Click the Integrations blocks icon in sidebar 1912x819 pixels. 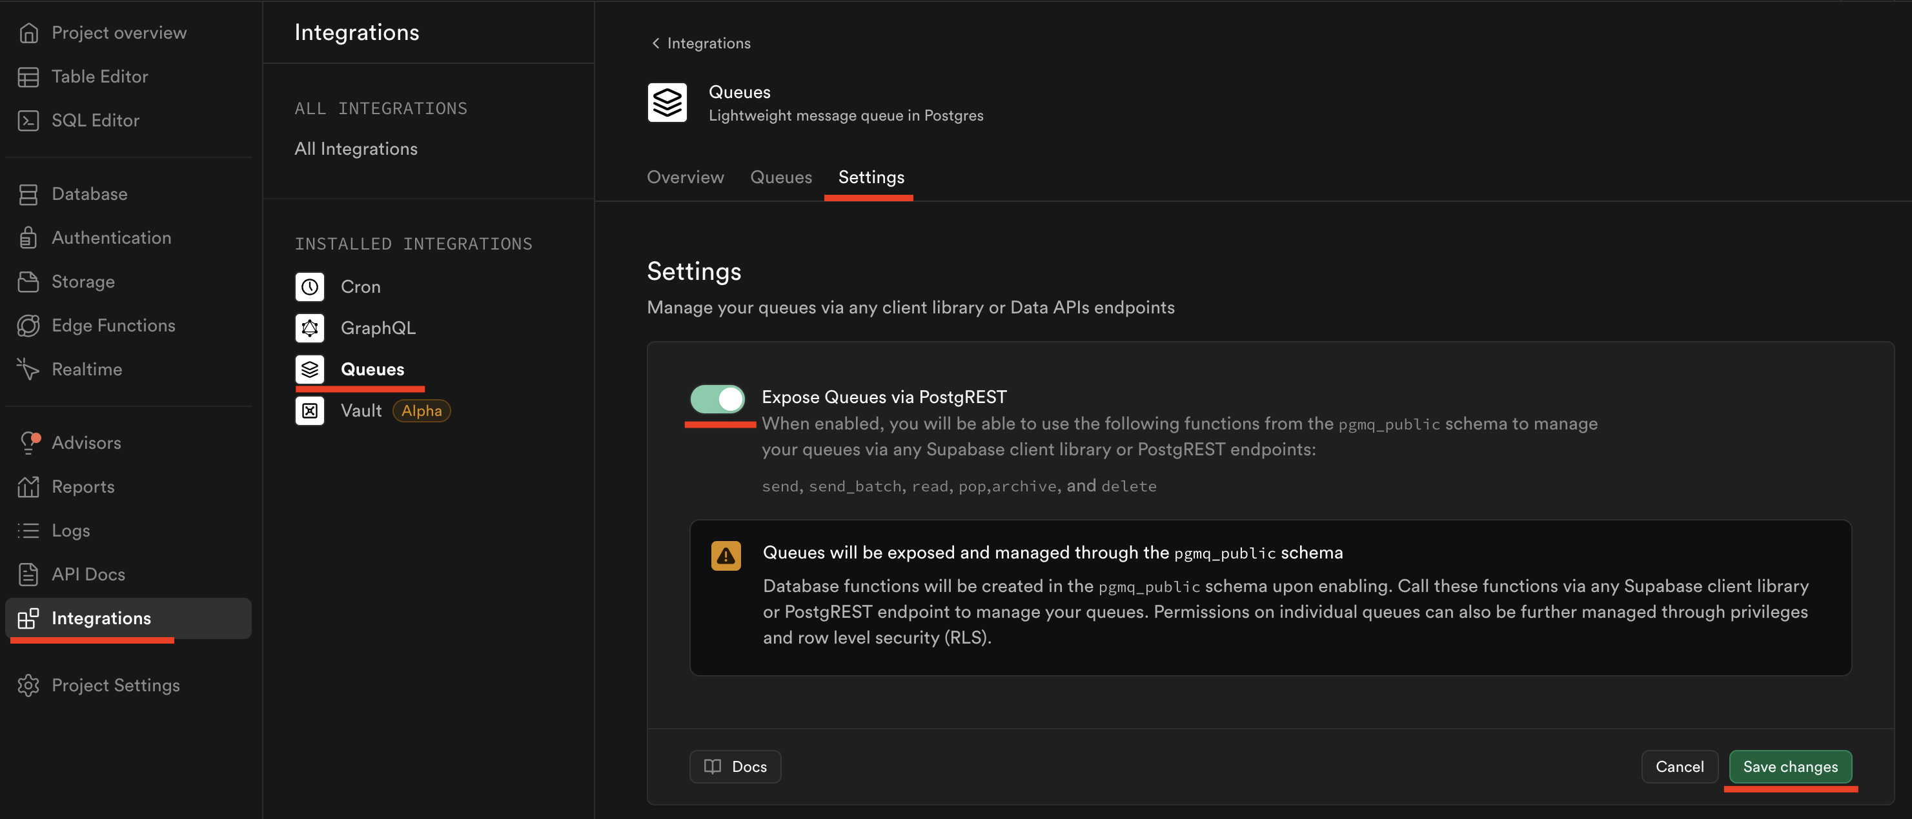click(28, 618)
